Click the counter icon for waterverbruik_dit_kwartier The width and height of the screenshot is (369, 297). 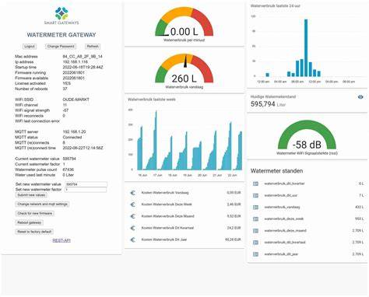click(x=255, y=183)
